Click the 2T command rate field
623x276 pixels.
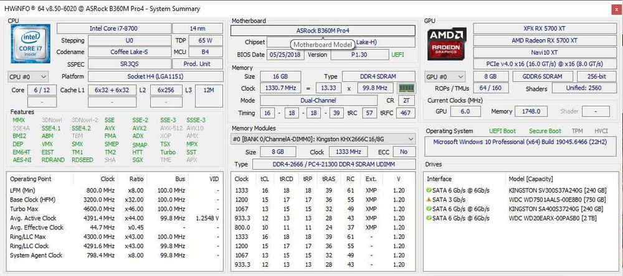coord(406,101)
